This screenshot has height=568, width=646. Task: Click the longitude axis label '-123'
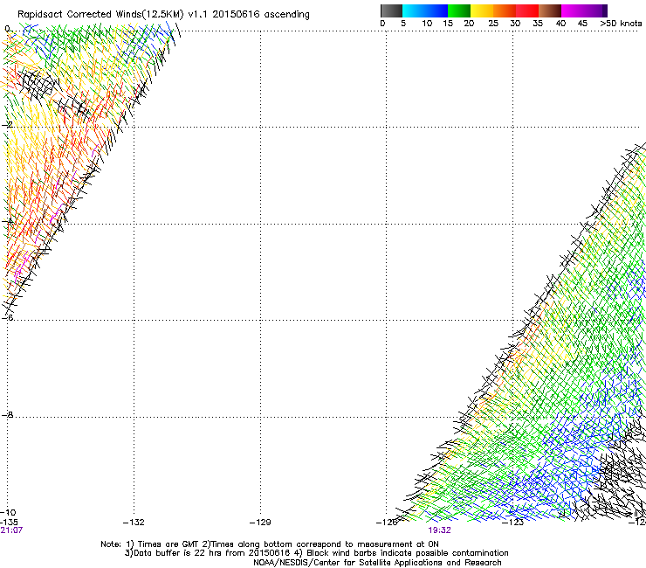(x=513, y=523)
